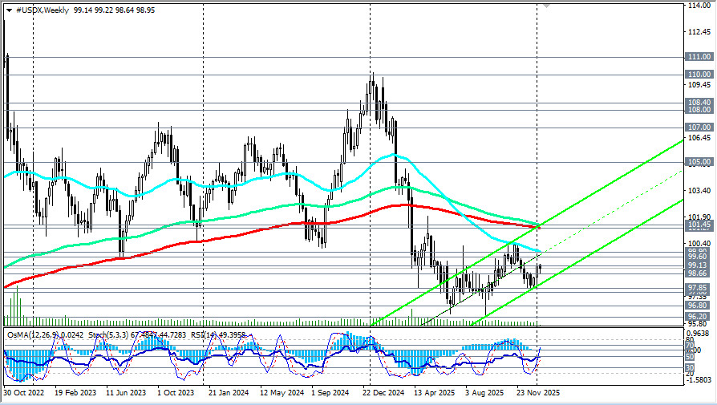
Task: Click the 23 Nov 2025 date label
Action: (537, 393)
